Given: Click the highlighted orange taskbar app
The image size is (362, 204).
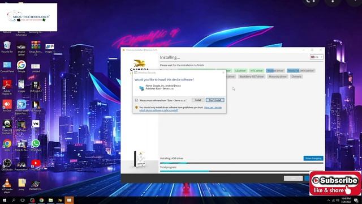Looking at the screenshot, I should pos(69,200).
